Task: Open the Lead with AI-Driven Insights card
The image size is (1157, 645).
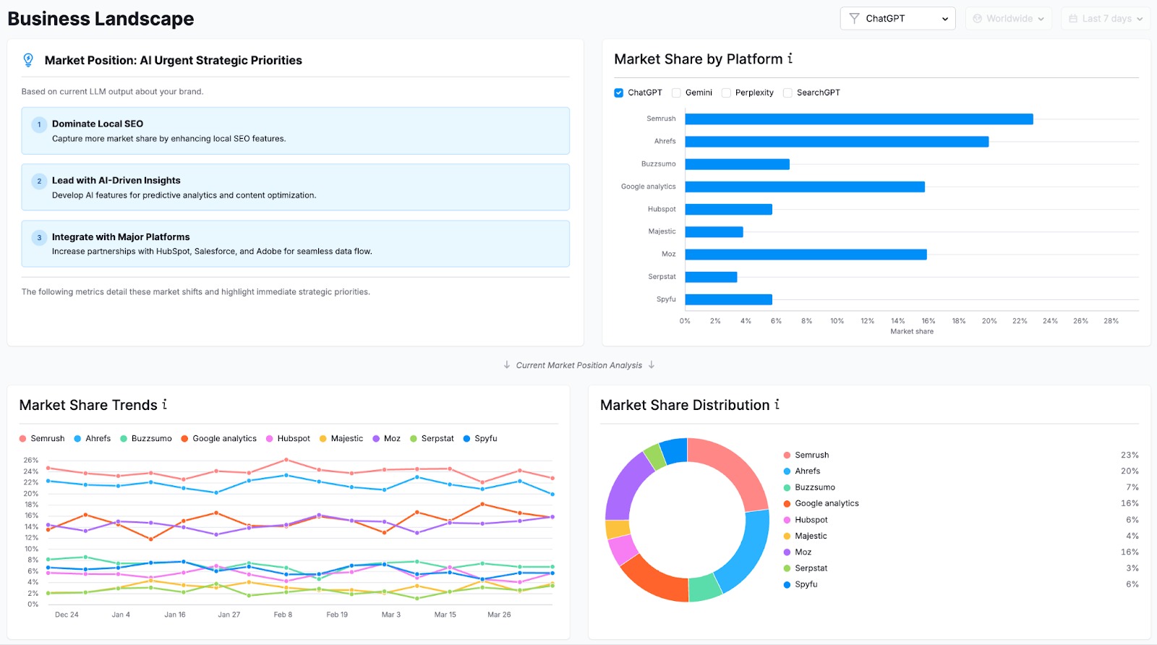Action: (x=295, y=187)
